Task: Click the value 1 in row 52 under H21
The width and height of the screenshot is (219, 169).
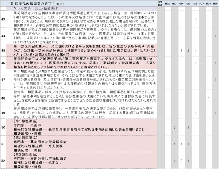Action: pos(161,161)
